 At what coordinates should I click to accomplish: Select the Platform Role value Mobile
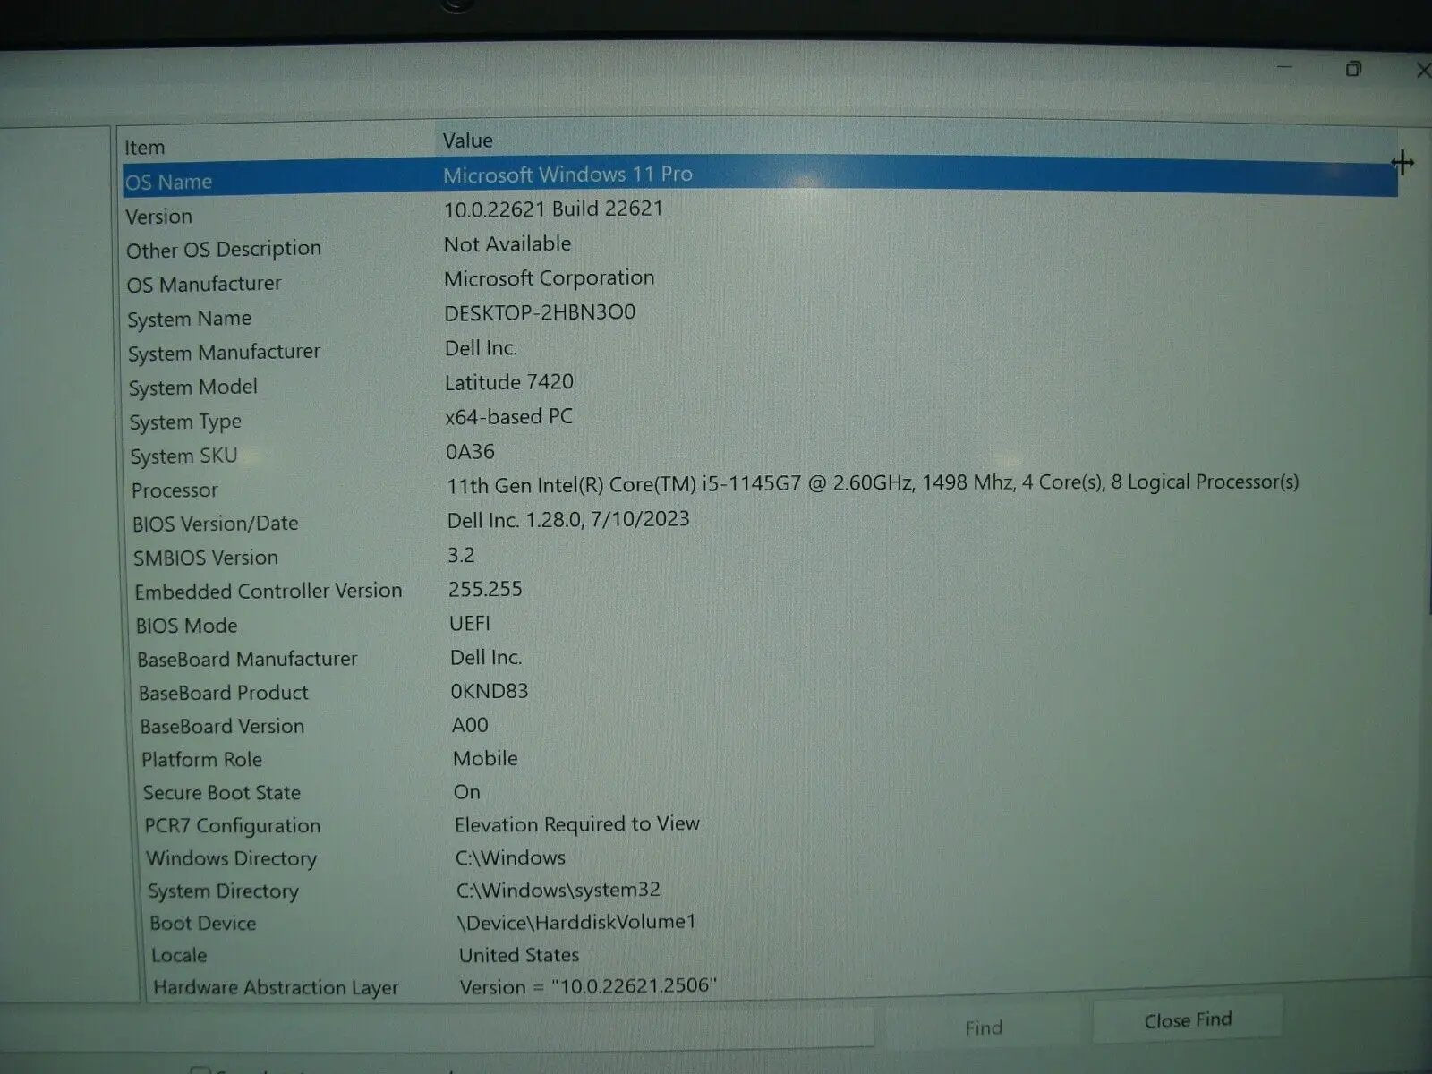click(x=485, y=759)
